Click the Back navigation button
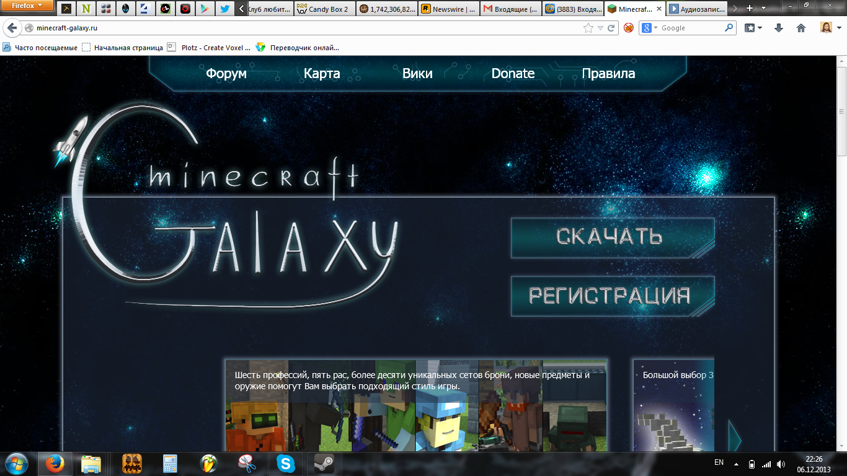Screen dimensions: 847x476 point(12,28)
